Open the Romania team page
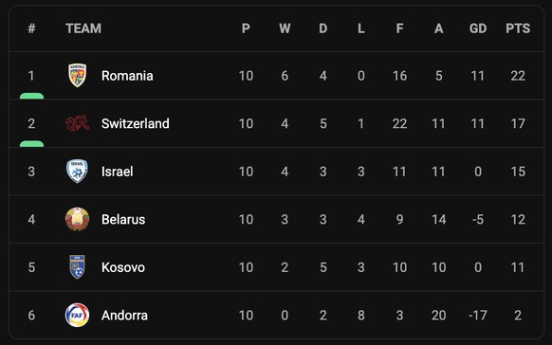Viewport: 552px width, 345px height. pos(127,76)
